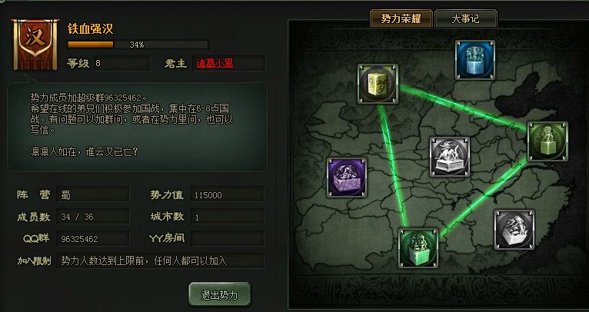This screenshot has height=312, width=589.
Task: Click the 成员数 field showing 34 / 36
Action: pyautogui.click(x=93, y=217)
